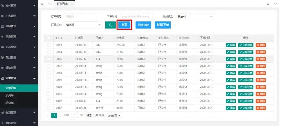Open the home tab icon
Viewport: 282px width, 126px height.
[50, 4]
